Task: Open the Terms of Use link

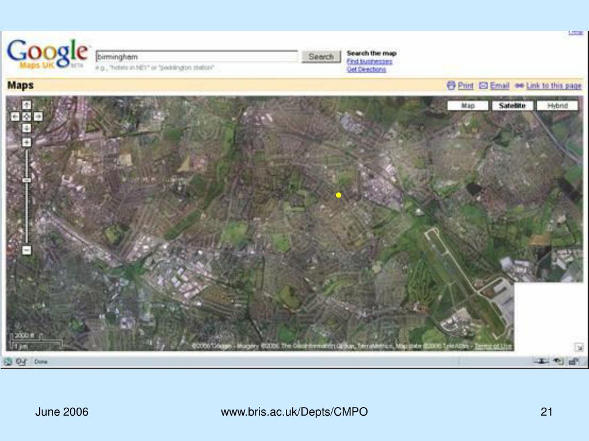Action: coord(493,346)
